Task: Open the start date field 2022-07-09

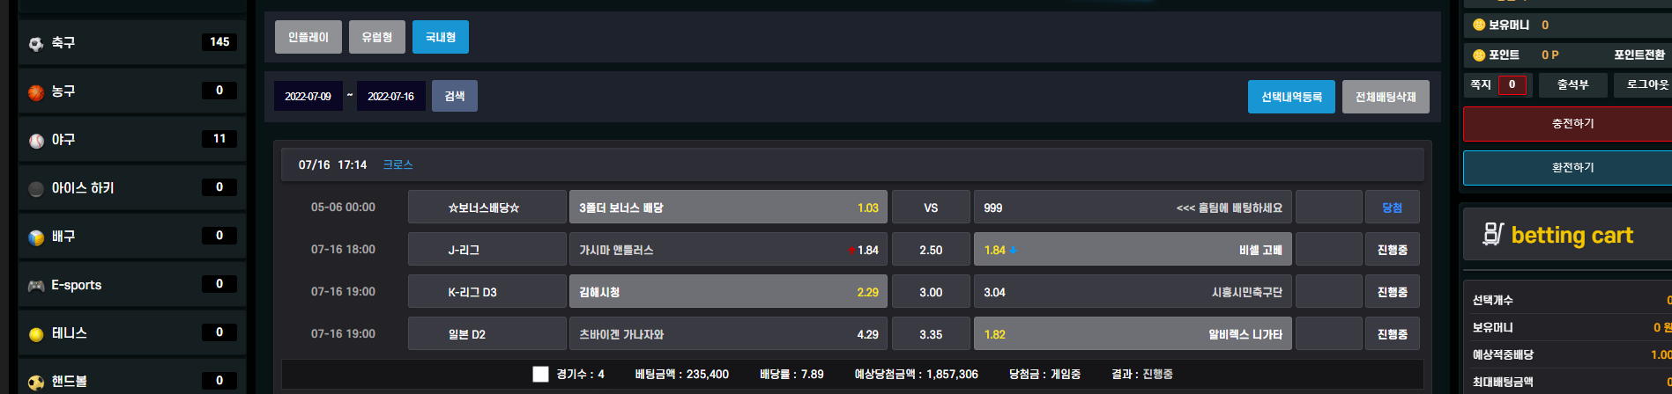Action: tap(308, 96)
